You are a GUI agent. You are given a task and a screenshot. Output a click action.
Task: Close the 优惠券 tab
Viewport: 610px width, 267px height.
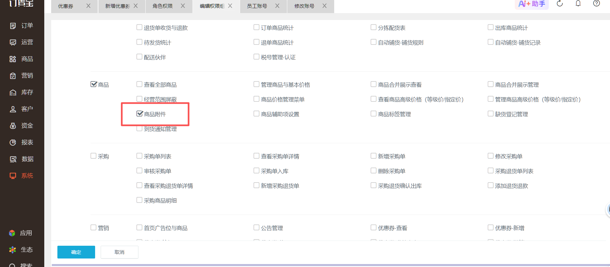(89, 6)
